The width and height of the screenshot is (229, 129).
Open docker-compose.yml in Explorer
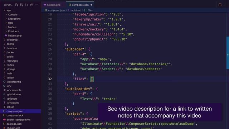pos(19,120)
